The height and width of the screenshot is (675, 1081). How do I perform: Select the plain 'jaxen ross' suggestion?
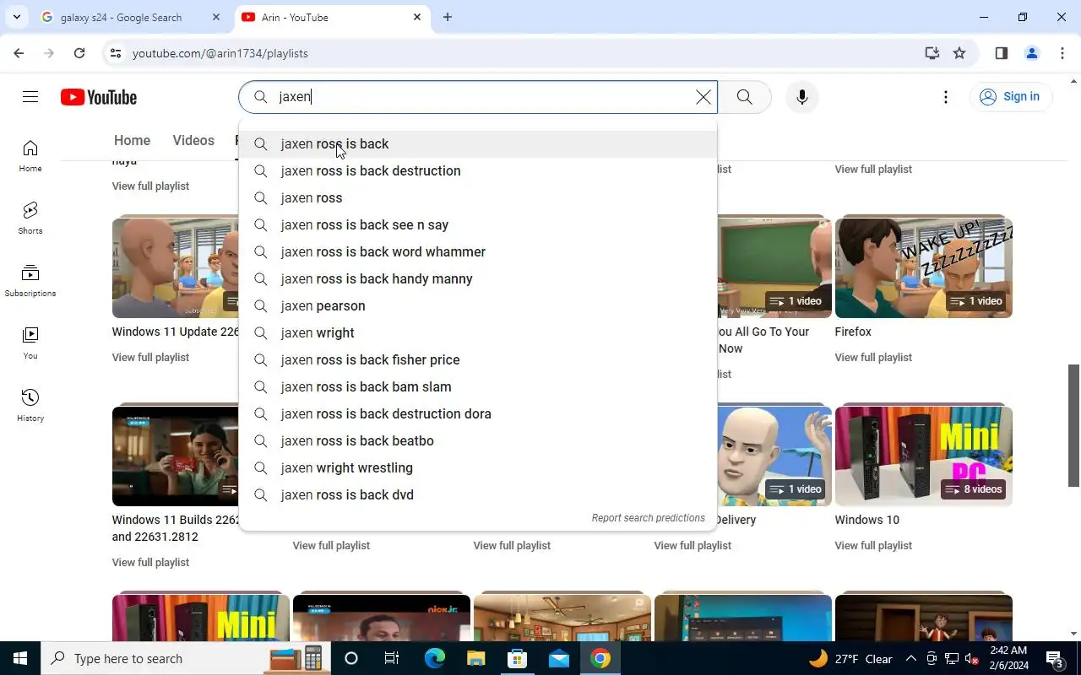[x=478, y=198]
